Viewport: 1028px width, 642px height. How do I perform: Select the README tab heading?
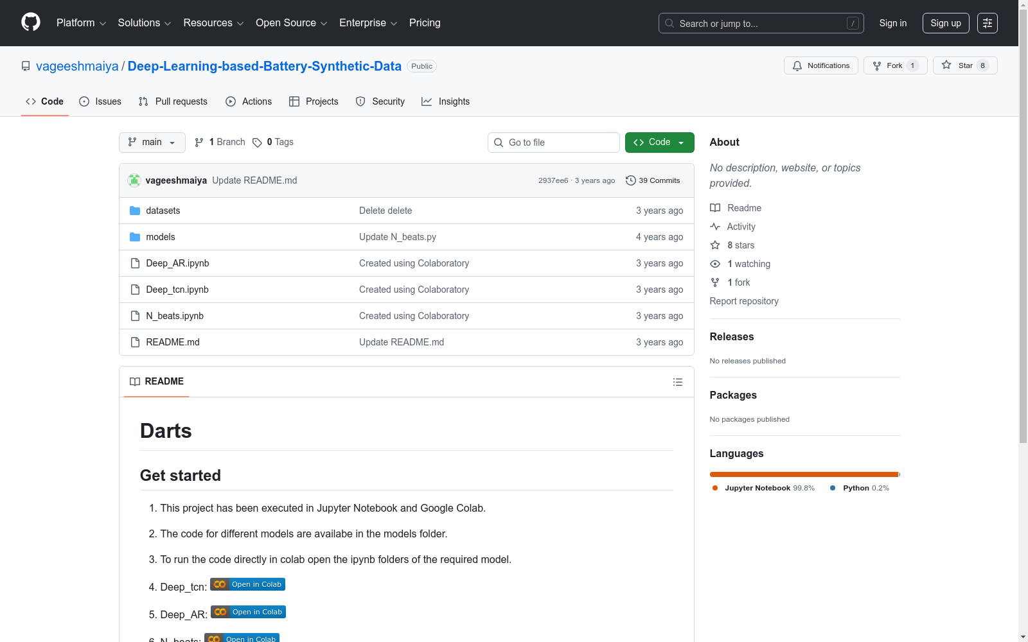[x=157, y=381]
